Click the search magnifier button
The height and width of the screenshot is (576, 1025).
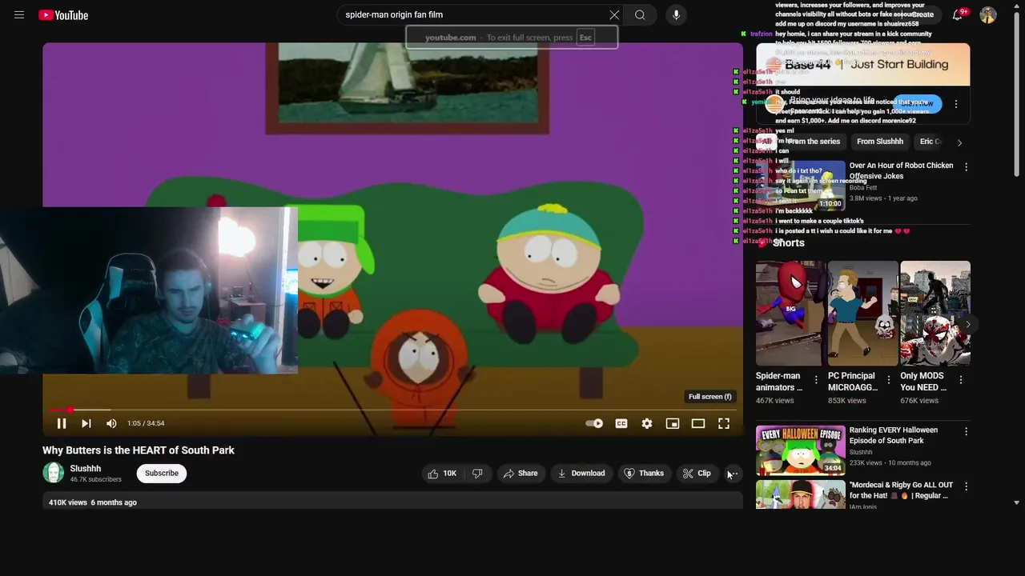click(640, 15)
